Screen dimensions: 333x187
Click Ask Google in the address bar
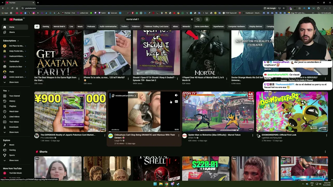270,8
